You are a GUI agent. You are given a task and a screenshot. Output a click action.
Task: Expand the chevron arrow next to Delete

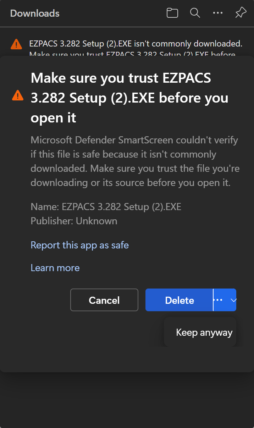233,300
